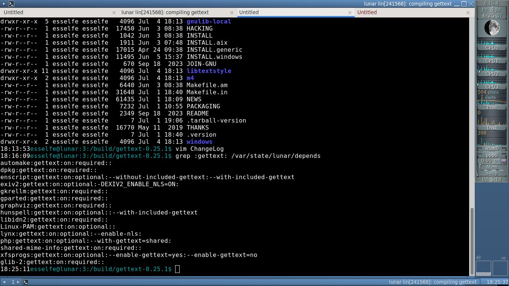Click the 6:25 37 time in gkrellm
The image size is (509, 286).
[x=492, y=16]
